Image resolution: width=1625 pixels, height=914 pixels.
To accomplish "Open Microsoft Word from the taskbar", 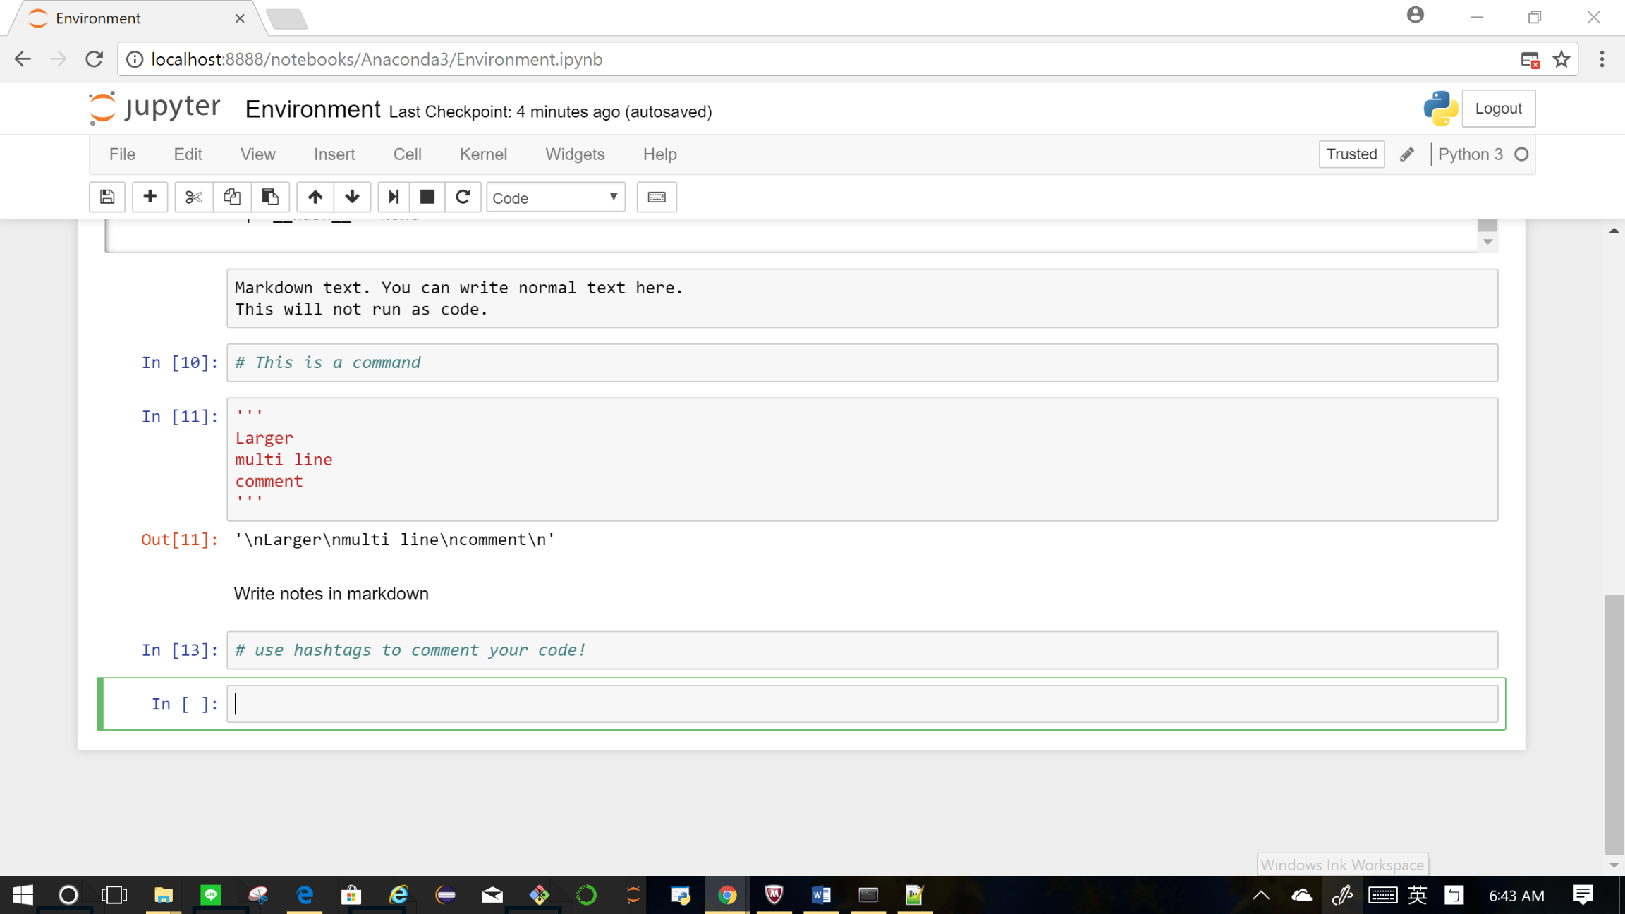I will click(x=820, y=895).
